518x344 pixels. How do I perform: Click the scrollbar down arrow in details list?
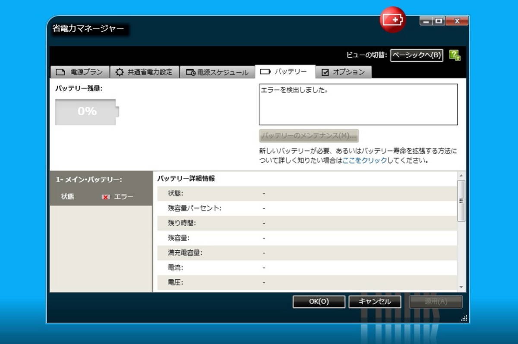tap(461, 287)
